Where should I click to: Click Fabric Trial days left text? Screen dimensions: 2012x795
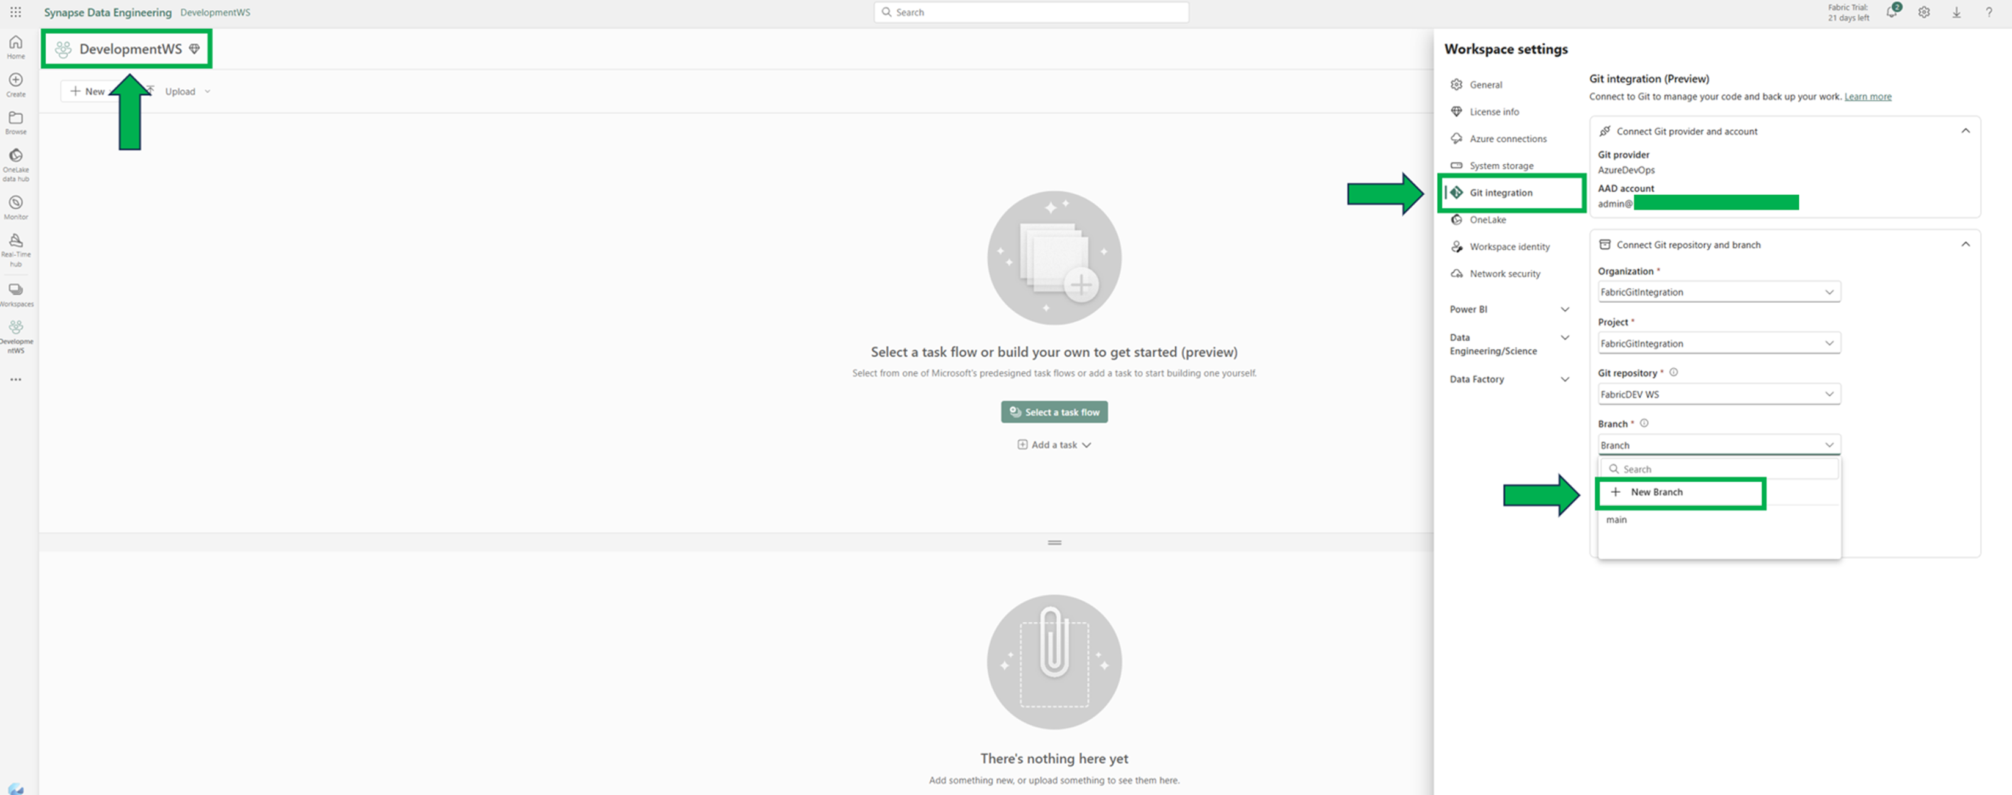tap(1848, 12)
